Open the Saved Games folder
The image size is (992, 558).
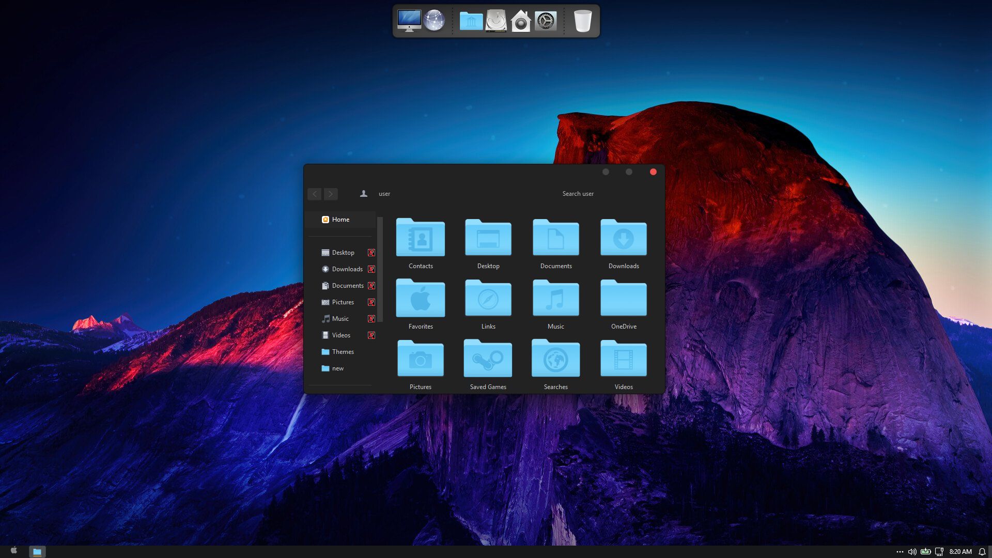coord(488,359)
